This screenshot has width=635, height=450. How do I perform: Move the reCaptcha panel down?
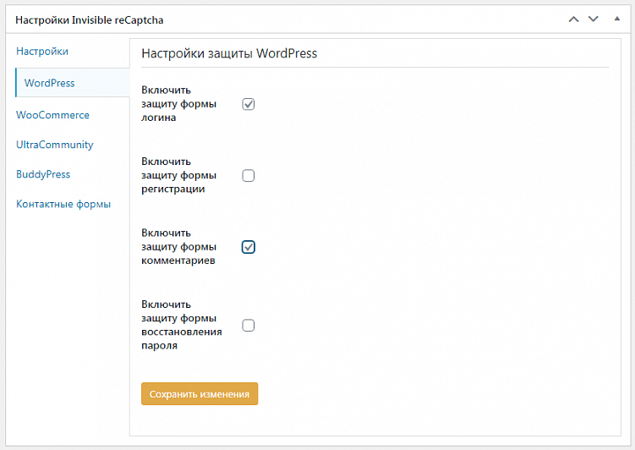[594, 18]
